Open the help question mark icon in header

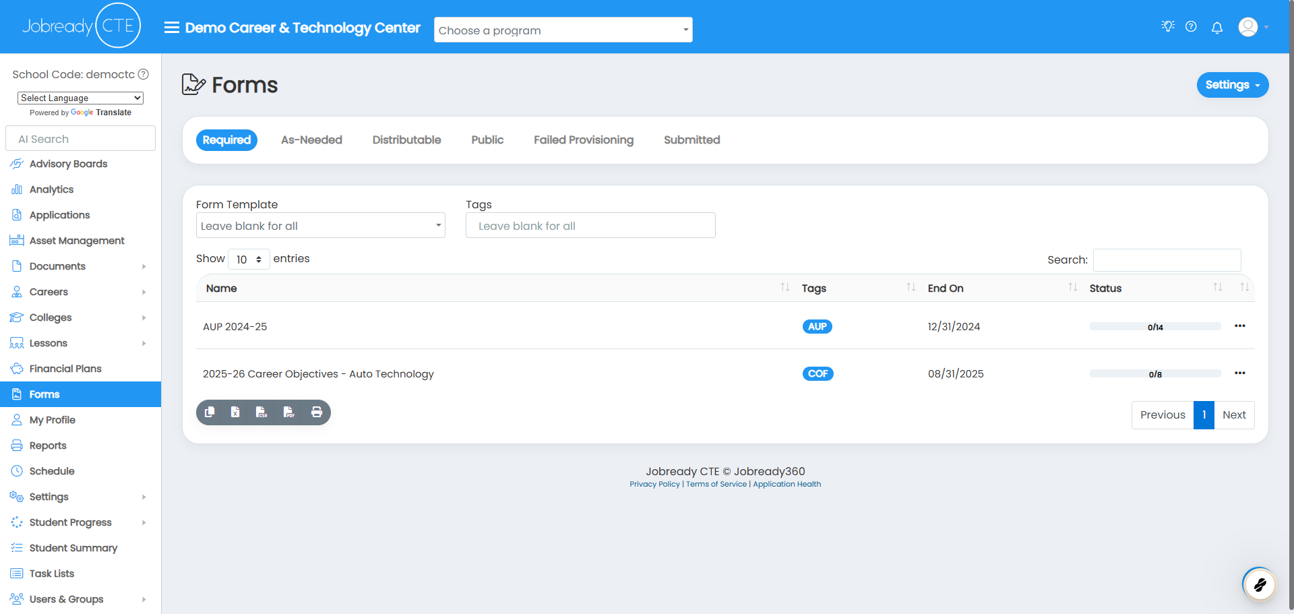(1191, 26)
